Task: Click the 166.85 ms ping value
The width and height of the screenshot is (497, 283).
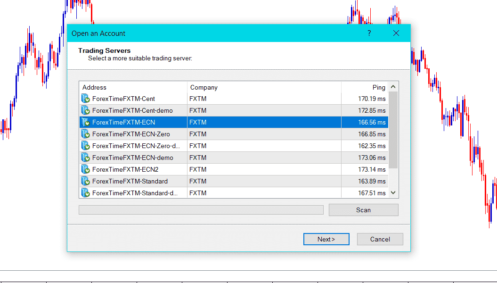Action: (x=372, y=134)
